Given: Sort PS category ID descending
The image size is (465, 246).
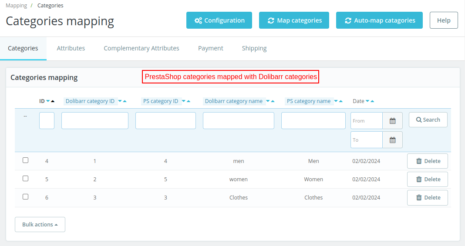Looking at the screenshot, I should [184, 101].
